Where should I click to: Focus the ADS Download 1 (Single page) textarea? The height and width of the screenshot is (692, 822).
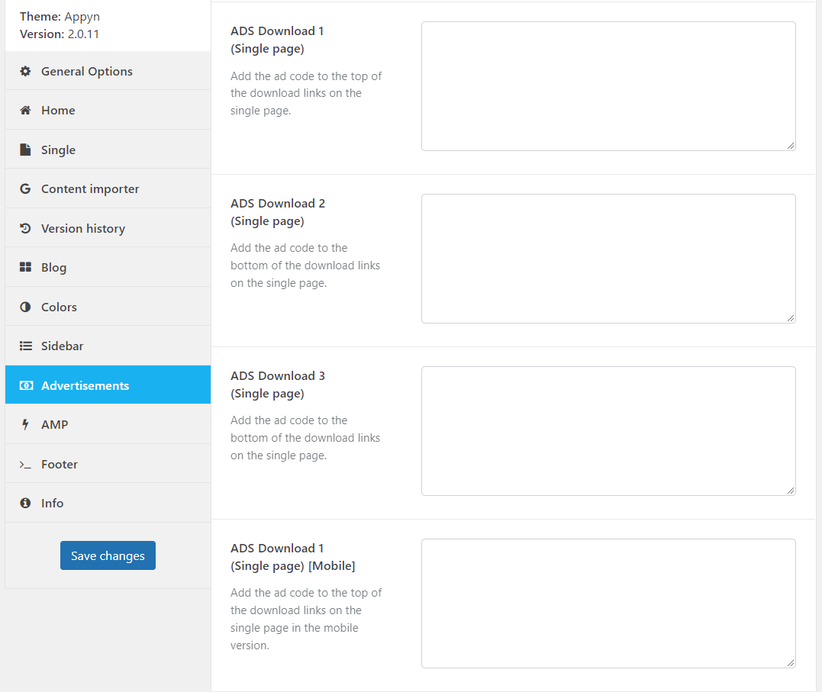(608, 86)
